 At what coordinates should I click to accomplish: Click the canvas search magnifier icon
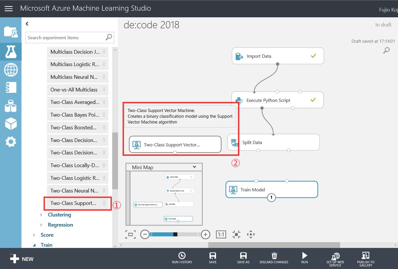coord(386,51)
